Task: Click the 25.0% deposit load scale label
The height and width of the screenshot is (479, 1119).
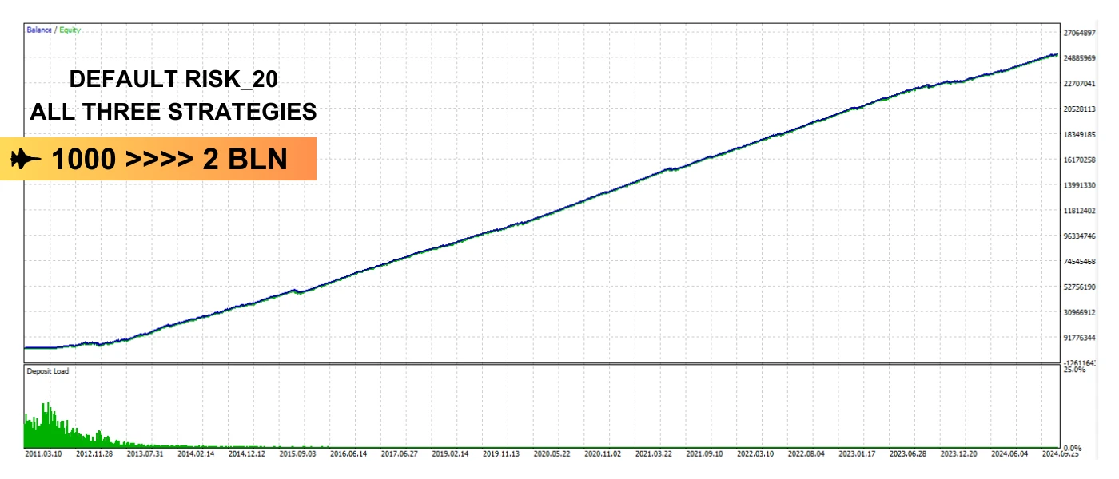Action: pos(1073,370)
